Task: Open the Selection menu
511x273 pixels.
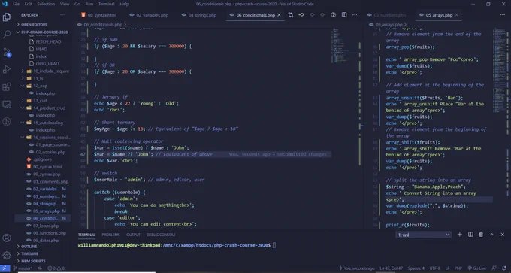Action: (46, 4)
